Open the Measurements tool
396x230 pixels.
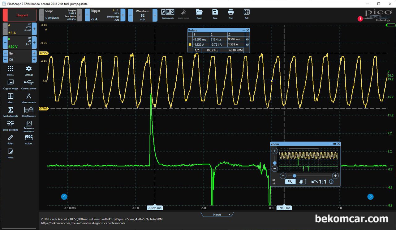29,98
